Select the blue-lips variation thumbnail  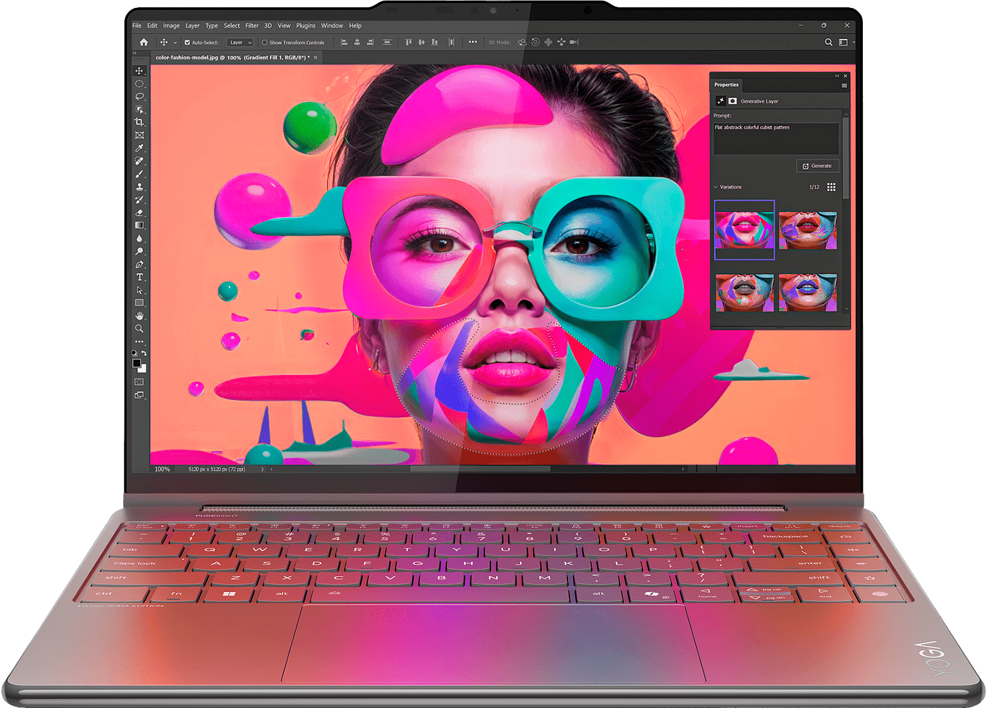pos(808,293)
